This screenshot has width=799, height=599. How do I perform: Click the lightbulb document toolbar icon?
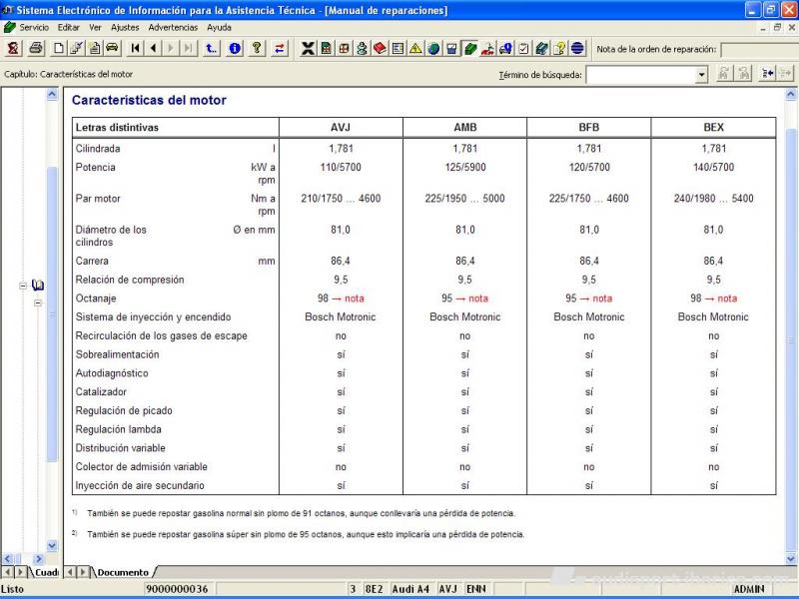[559, 48]
